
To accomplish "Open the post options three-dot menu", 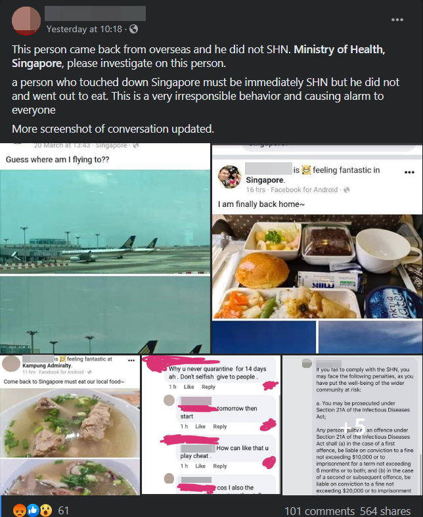I will coord(397,20).
